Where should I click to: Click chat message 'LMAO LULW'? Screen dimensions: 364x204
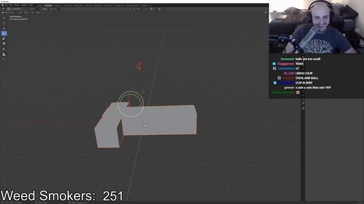[304, 73]
